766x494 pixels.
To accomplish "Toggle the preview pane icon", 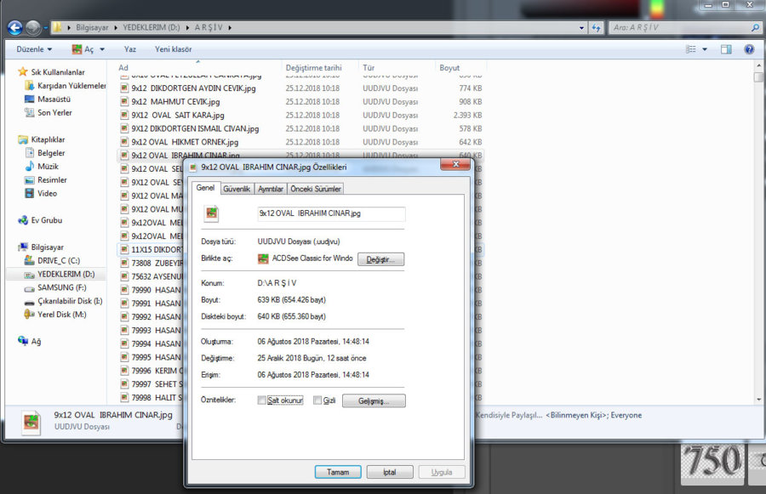I will click(726, 49).
